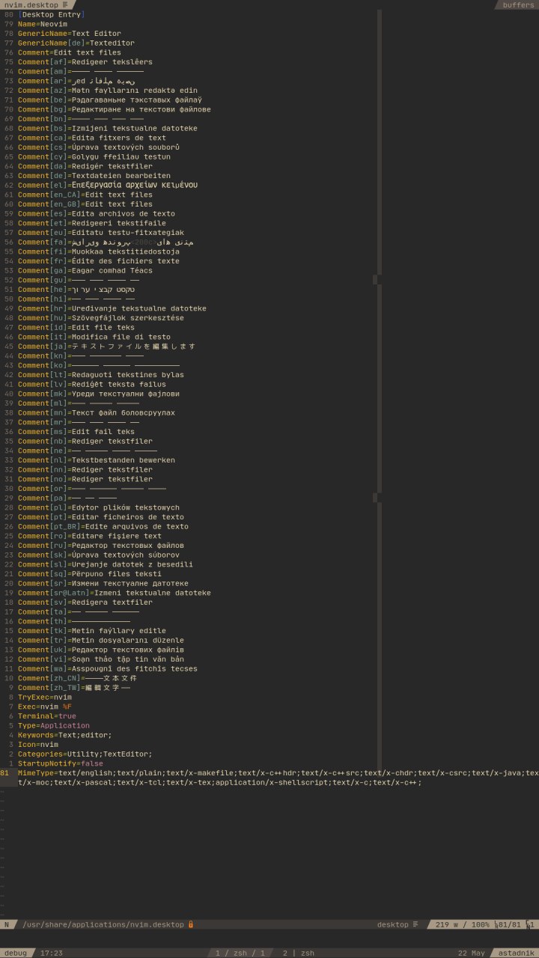539x958 pixels.
Task: Click the 'Comment[pt_BR]=Edite arquivos de texto' line
Action: (103, 526)
